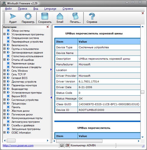Screen dimensions: 147x150
Task: Expand the Службы и драйвера node
Action: click(x=4, y=125)
